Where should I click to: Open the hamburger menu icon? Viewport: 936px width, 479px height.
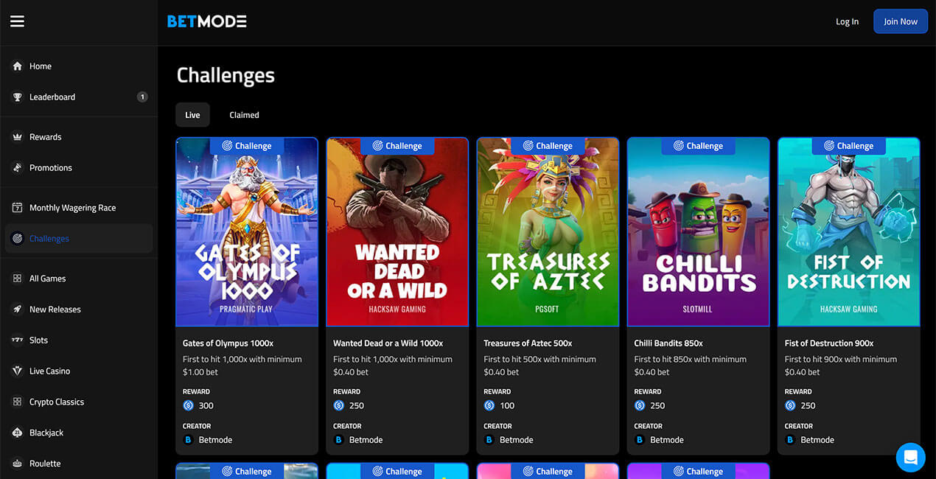click(x=17, y=21)
